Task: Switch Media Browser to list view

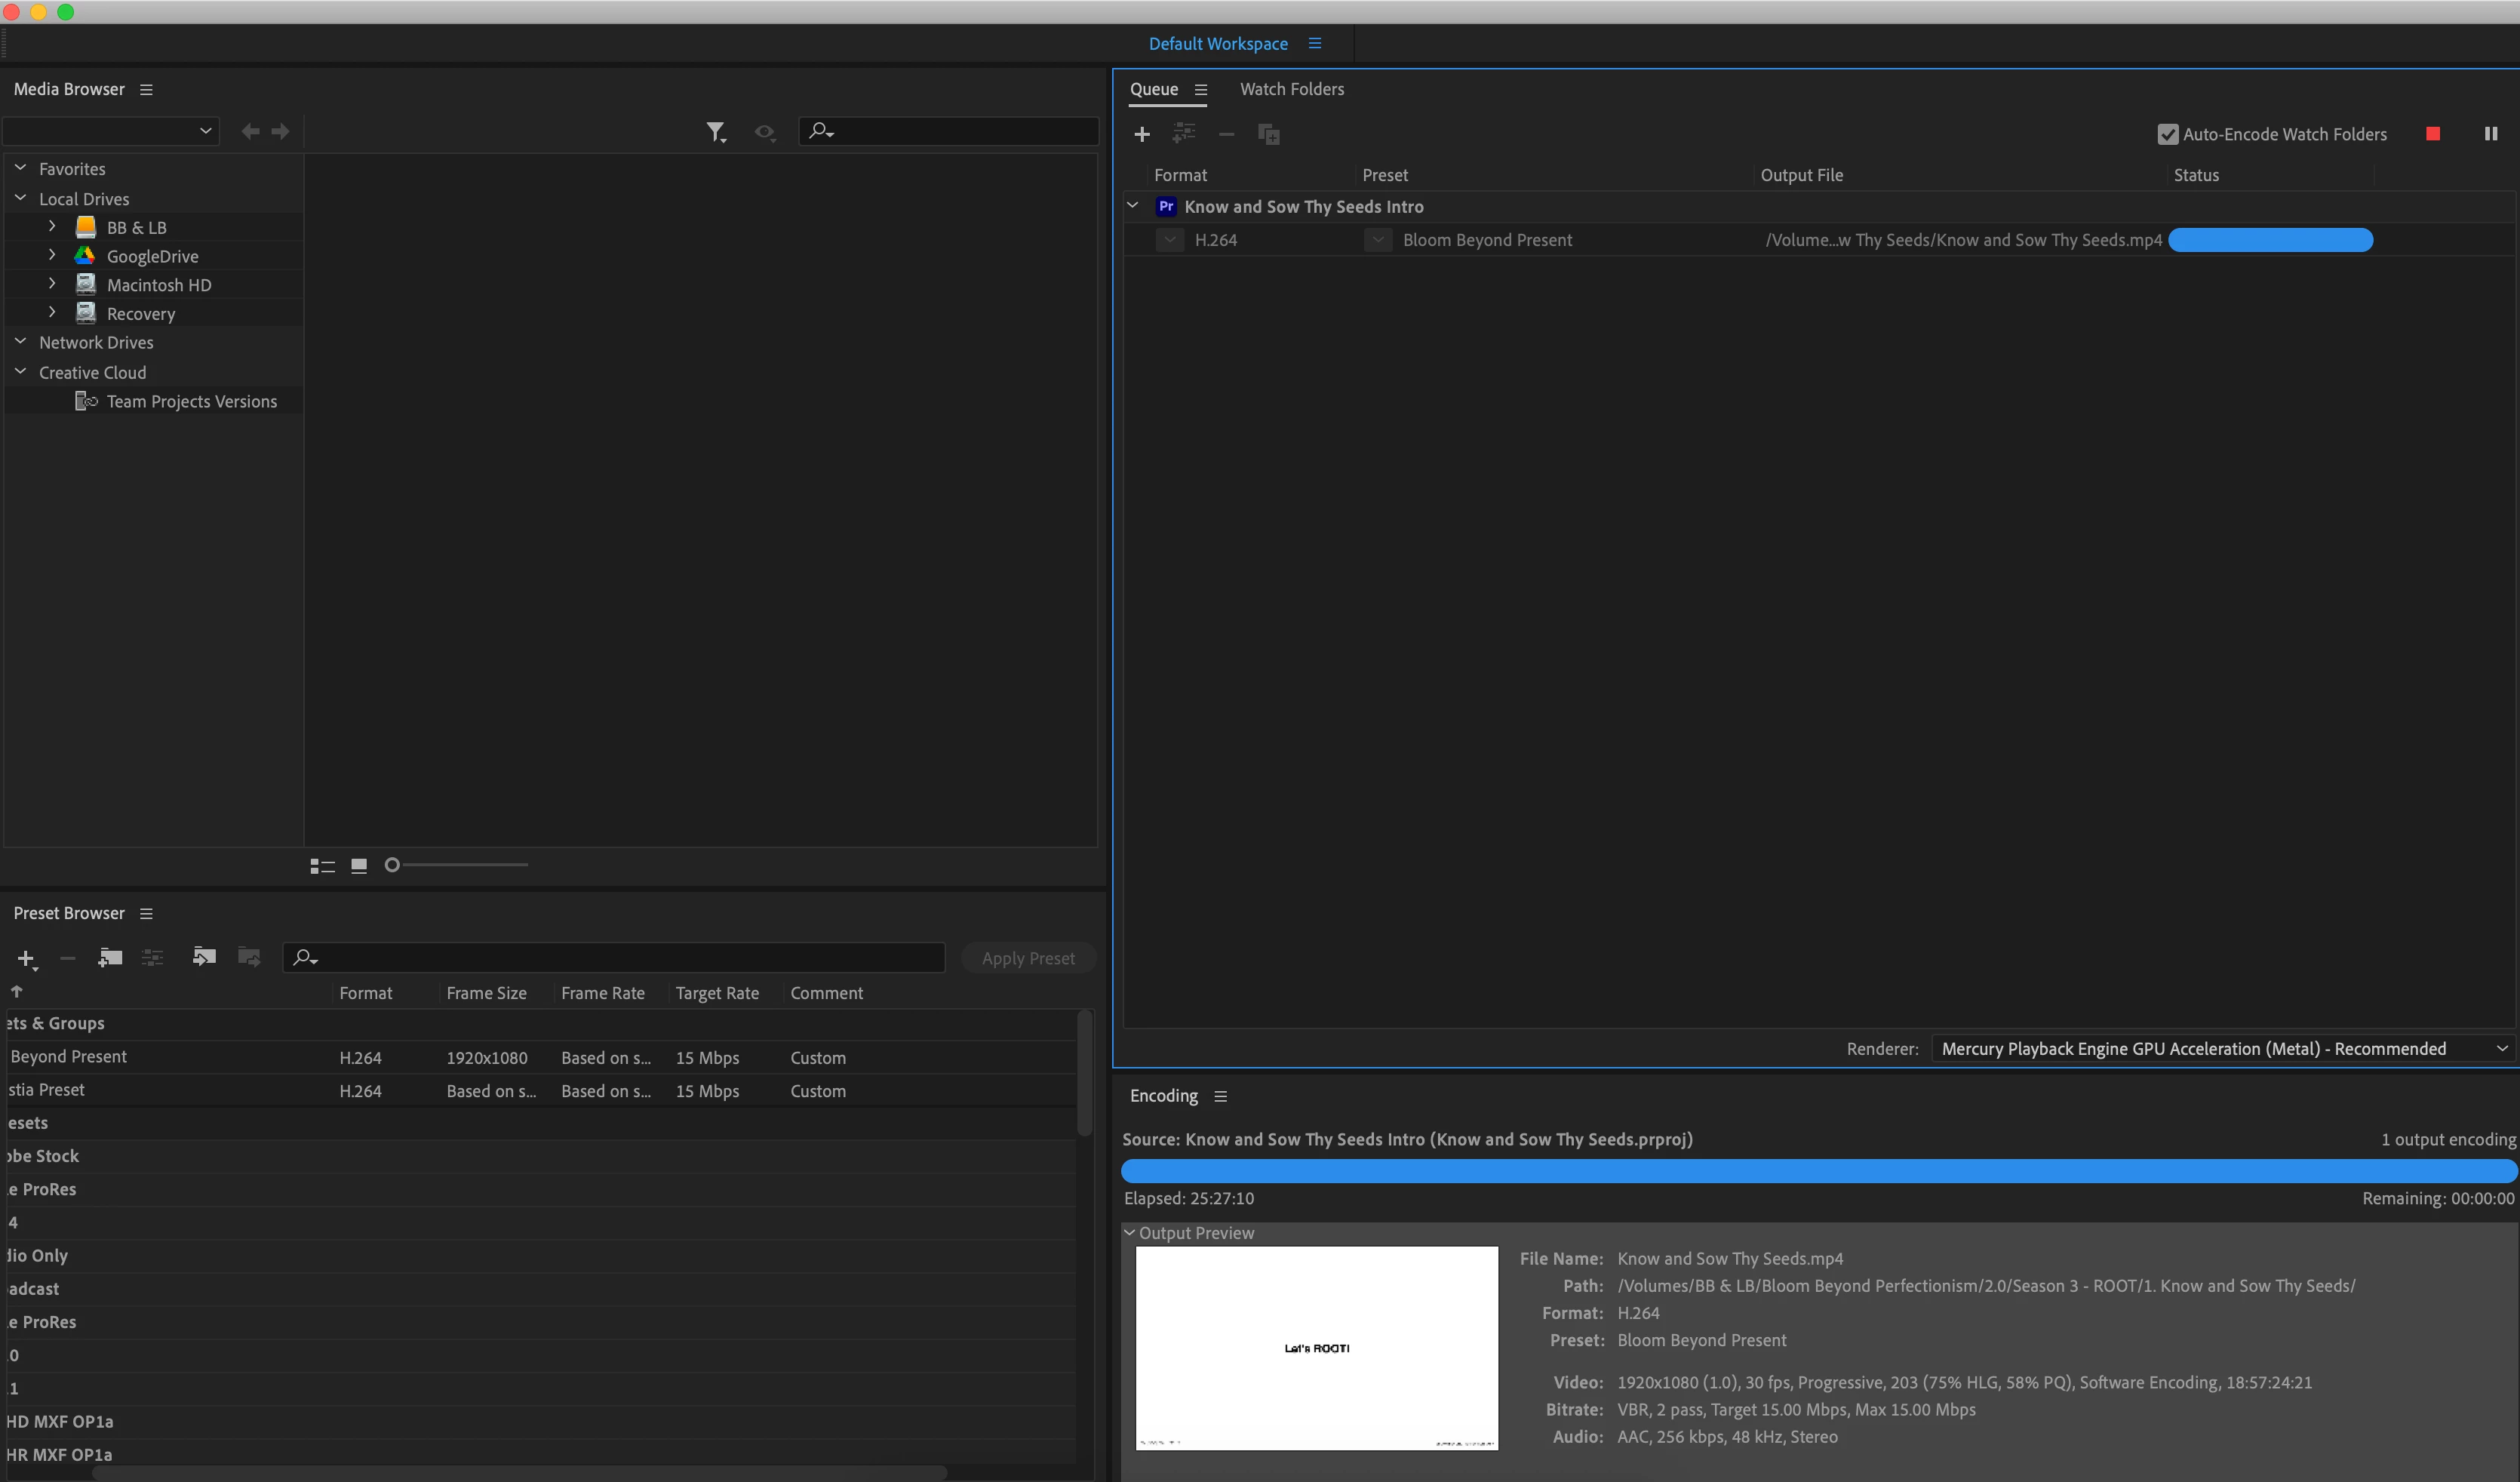Action: point(322,866)
